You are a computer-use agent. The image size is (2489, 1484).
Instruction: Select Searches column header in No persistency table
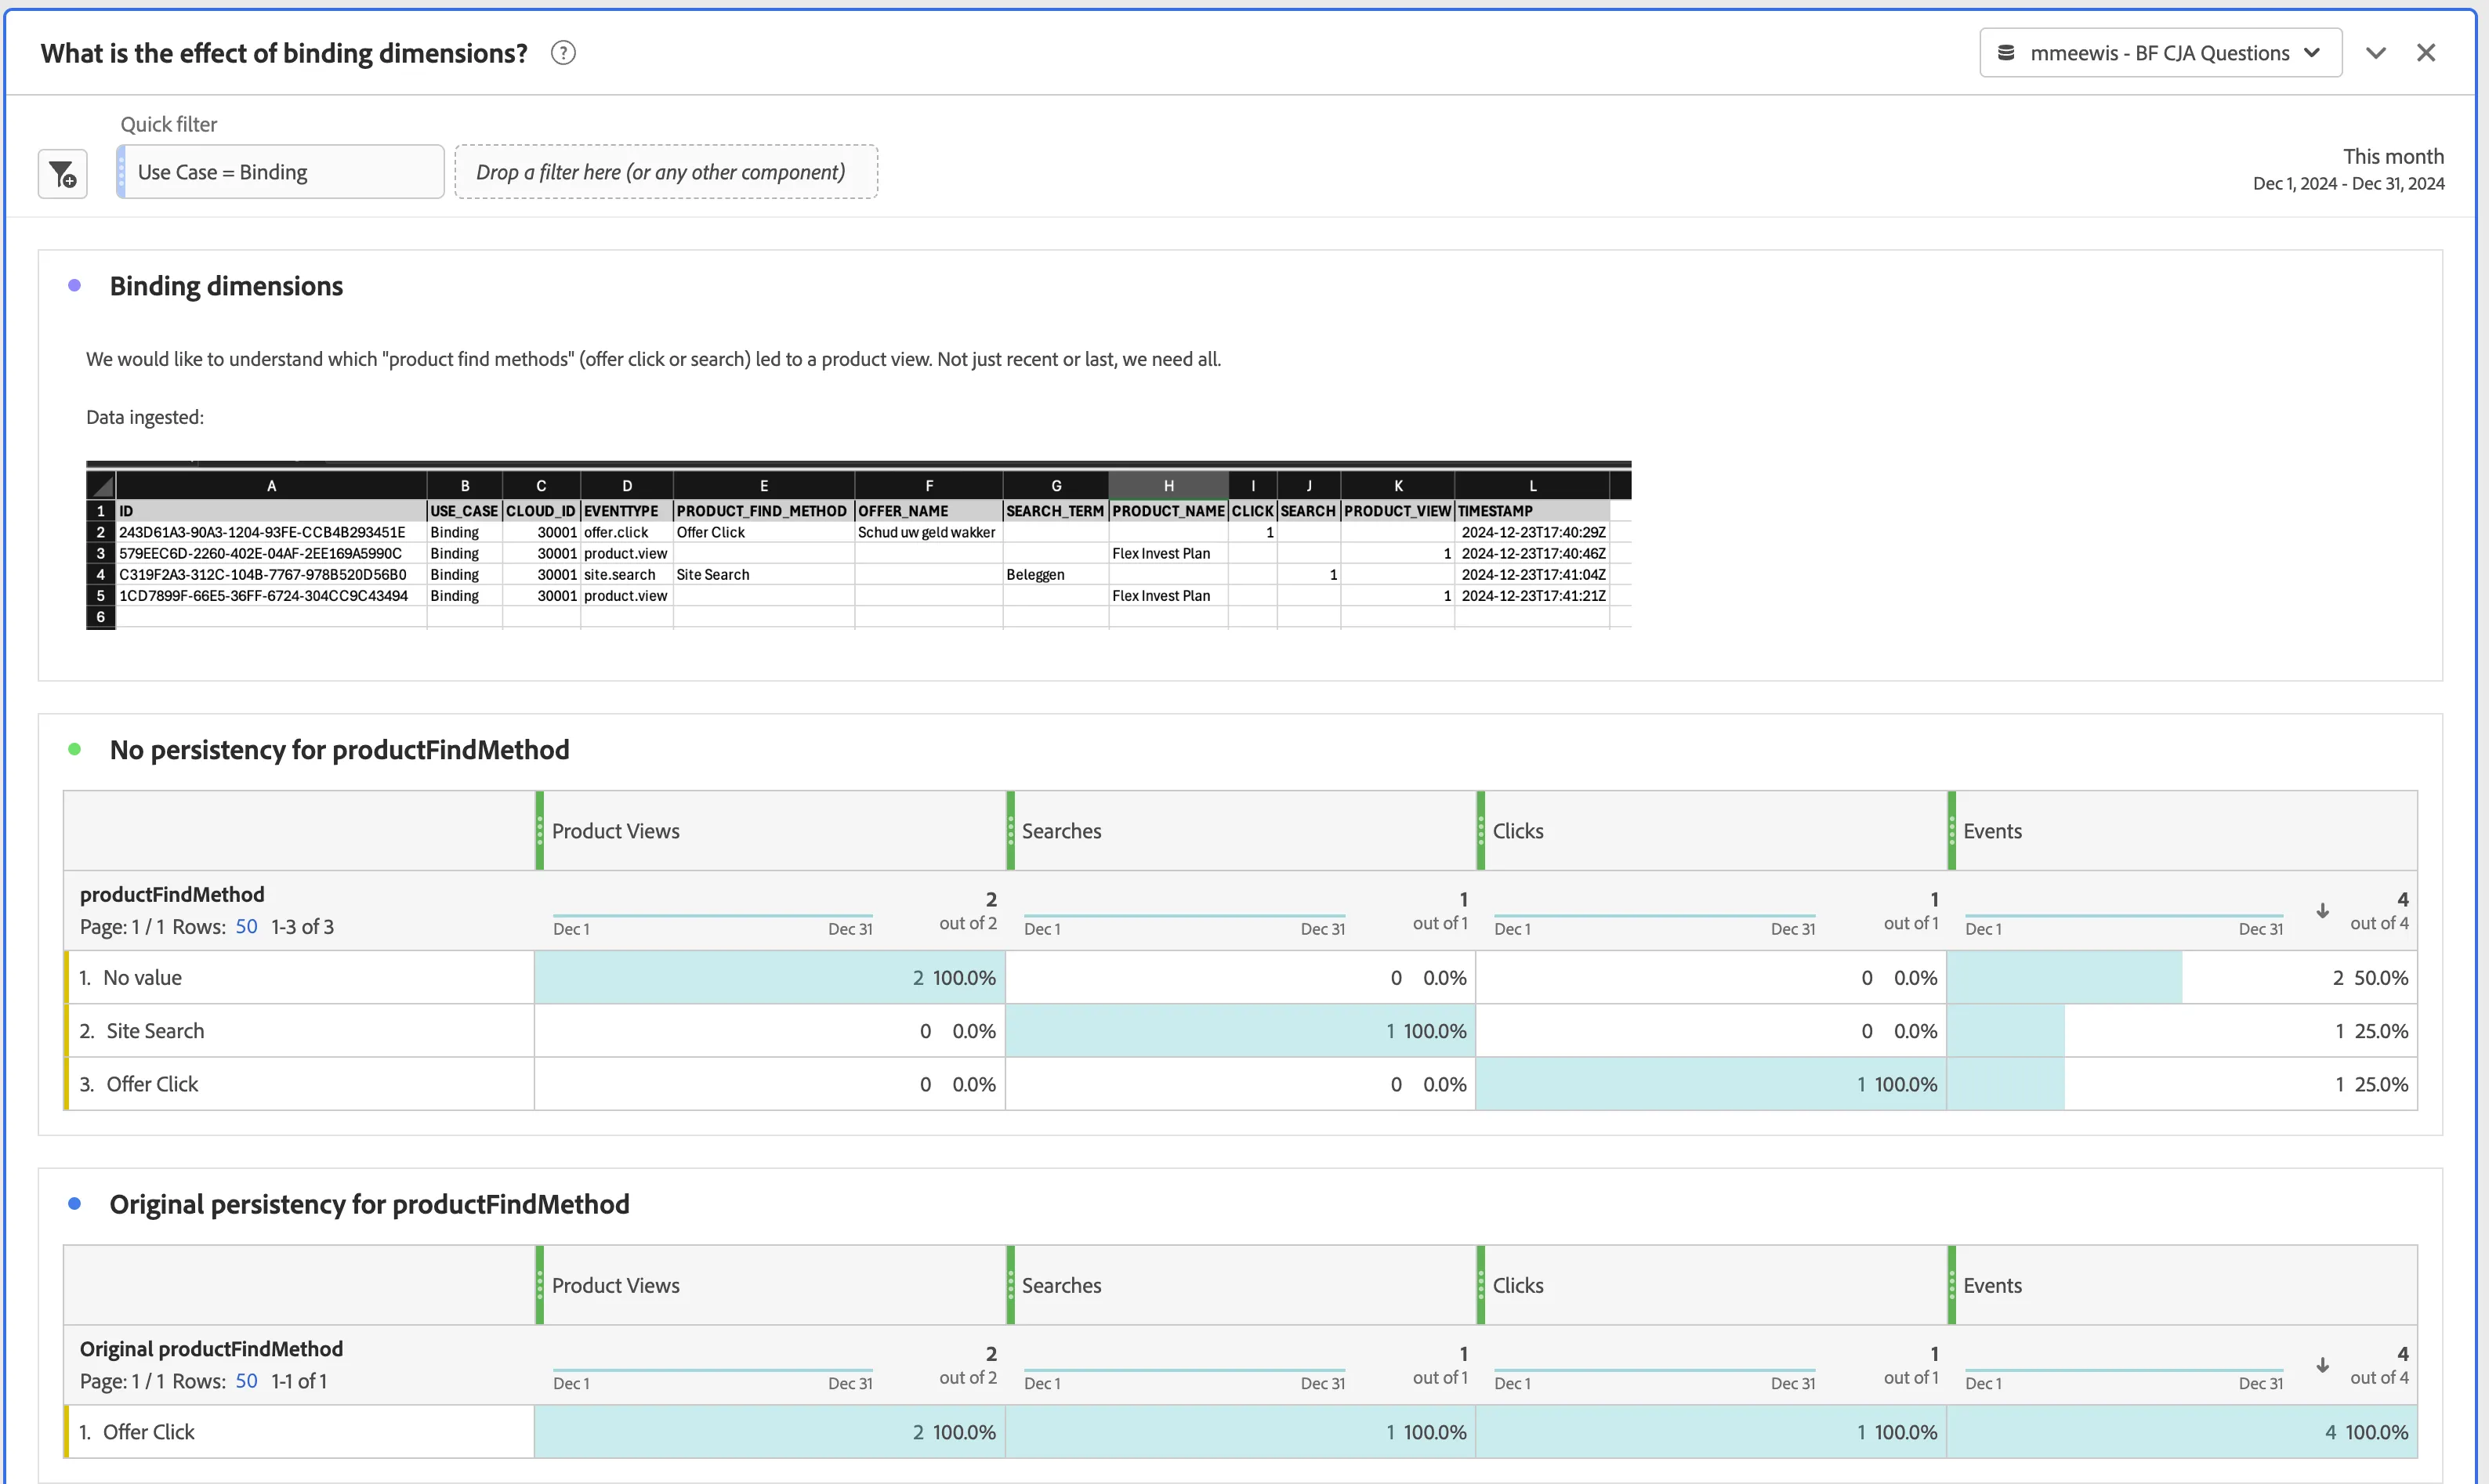pyautogui.click(x=1241, y=831)
